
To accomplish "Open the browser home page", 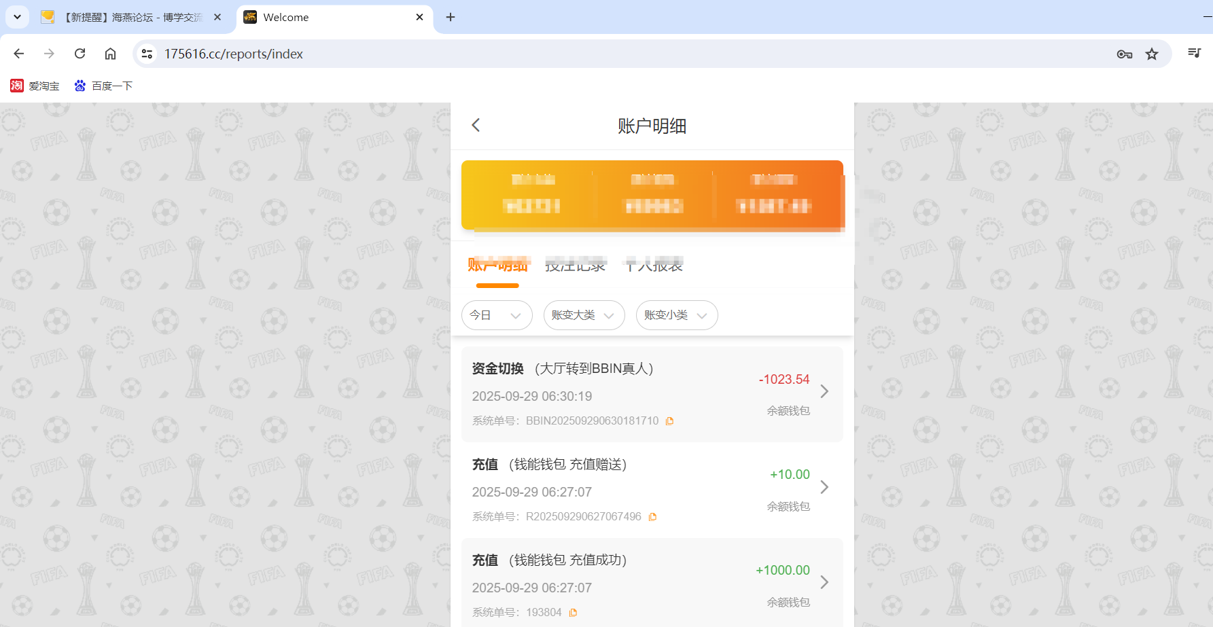I will coord(110,54).
